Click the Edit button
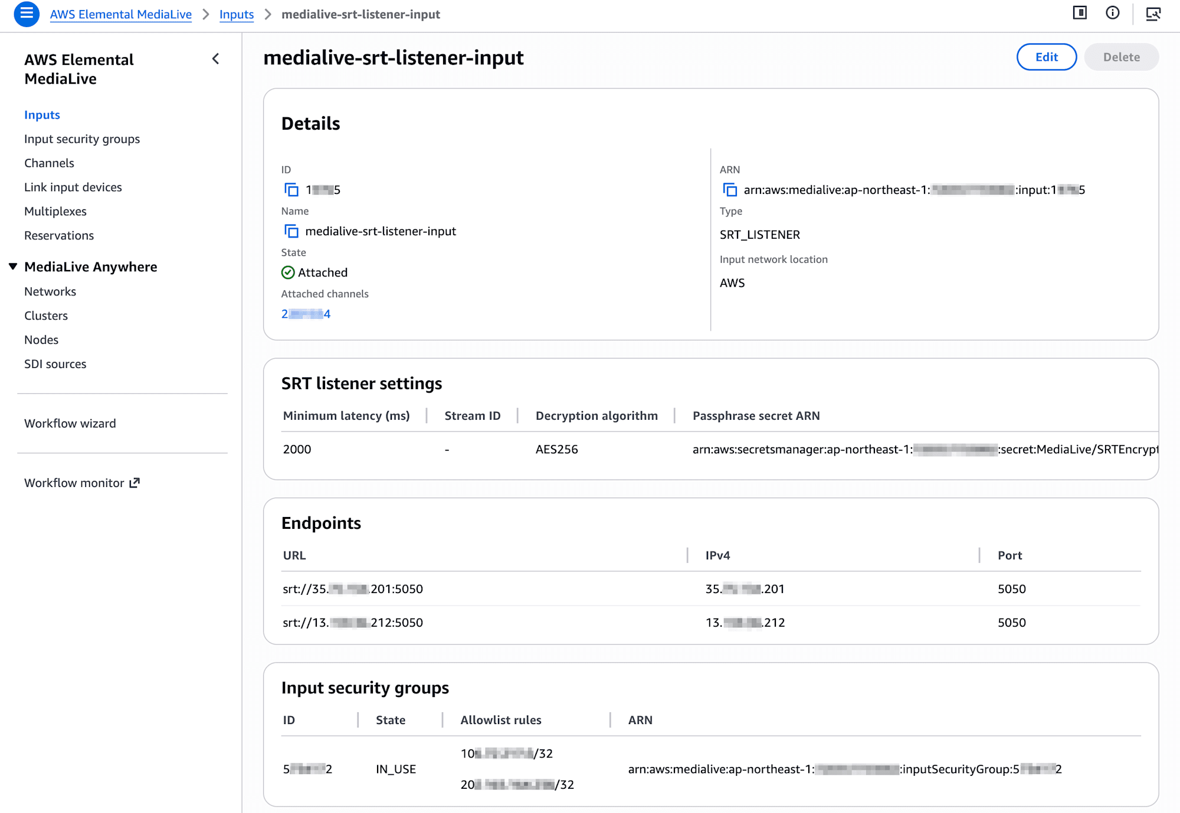Image resolution: width=1180 pixels, height=813 pixels. (1047, 57)
